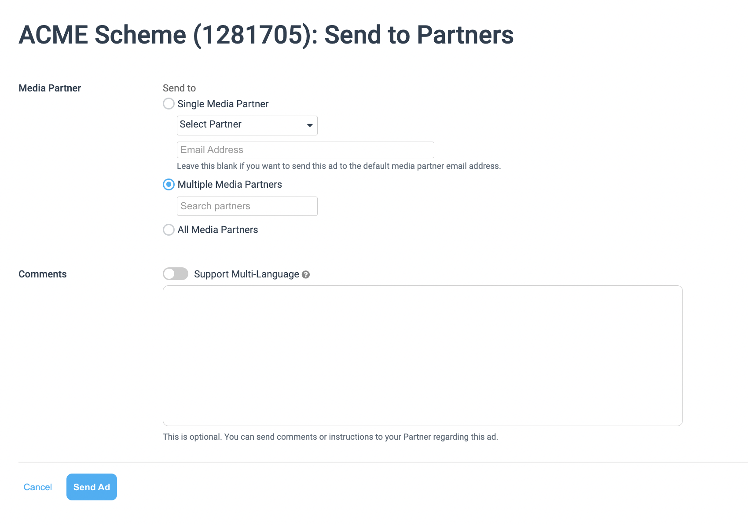Image resolution: width=748 pixels, height=525 pixels.
Task: Select the All Media Partners radio button
Action: click(x=169, y=230)
